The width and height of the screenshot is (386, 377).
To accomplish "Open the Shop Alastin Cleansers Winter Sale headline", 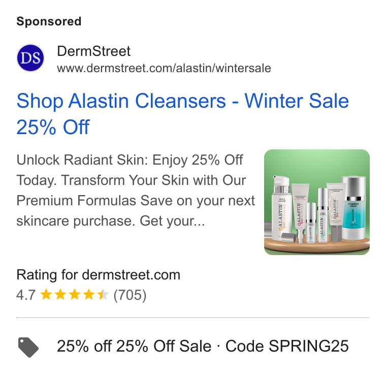I will click(183, 114).
